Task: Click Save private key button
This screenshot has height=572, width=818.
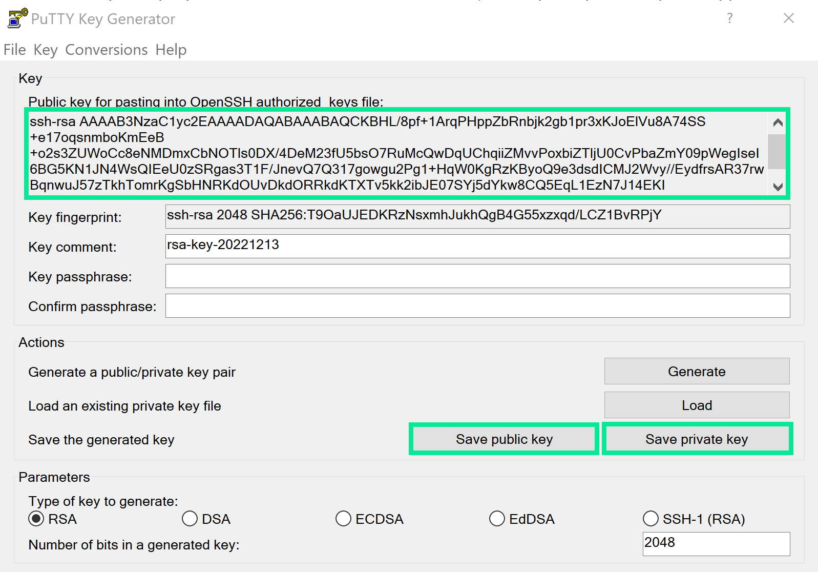Action: click(697, 439)
